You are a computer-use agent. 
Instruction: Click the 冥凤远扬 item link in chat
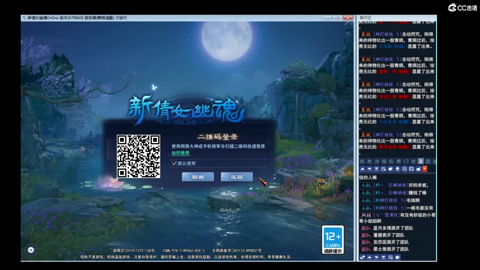[x=395, y=147]
